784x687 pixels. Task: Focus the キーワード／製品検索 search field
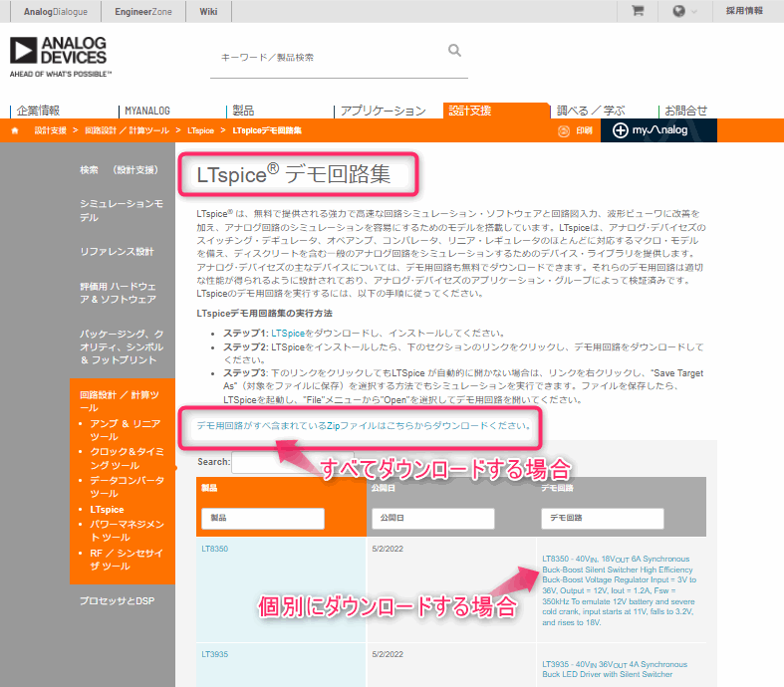[330, 58]
